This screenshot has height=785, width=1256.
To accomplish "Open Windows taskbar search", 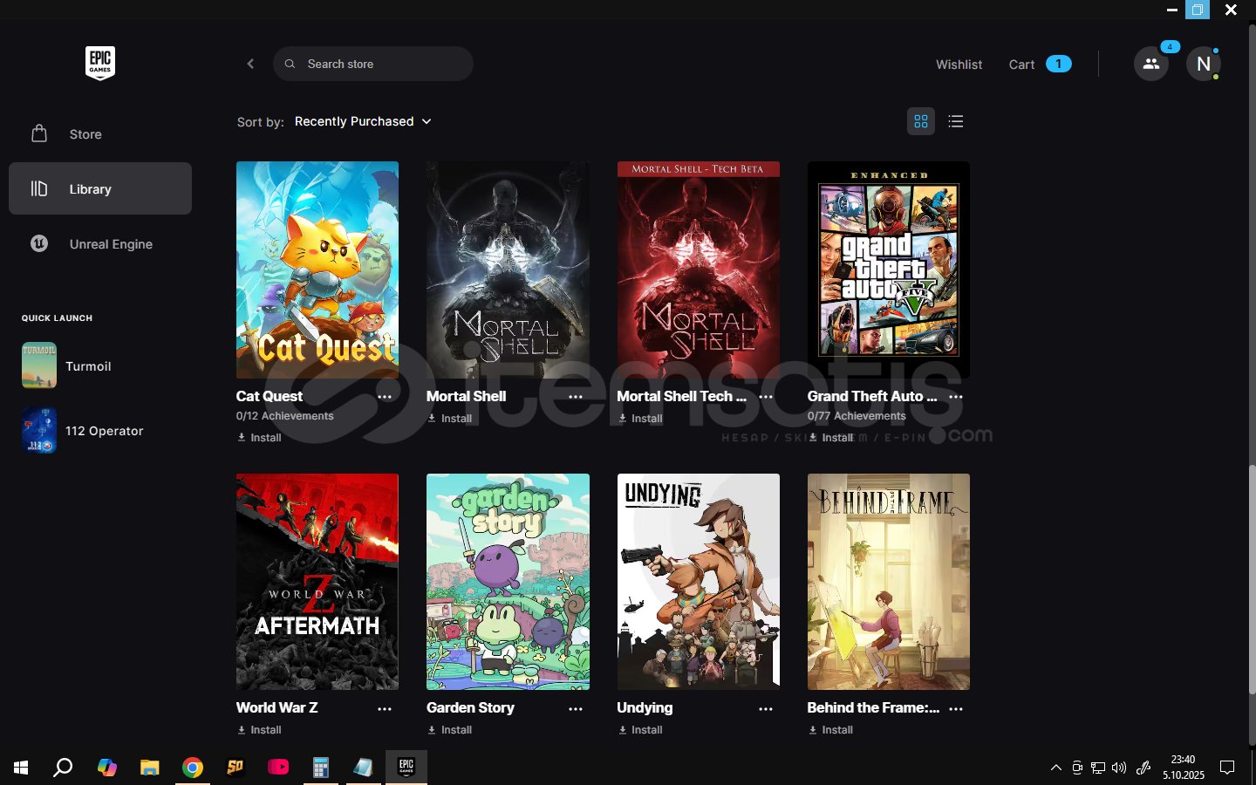I will point(63,768).
